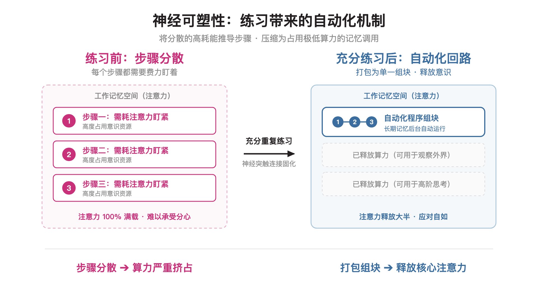Click the 充分重复练习 label
Screen dimensions: 538x302
(269, 141)
